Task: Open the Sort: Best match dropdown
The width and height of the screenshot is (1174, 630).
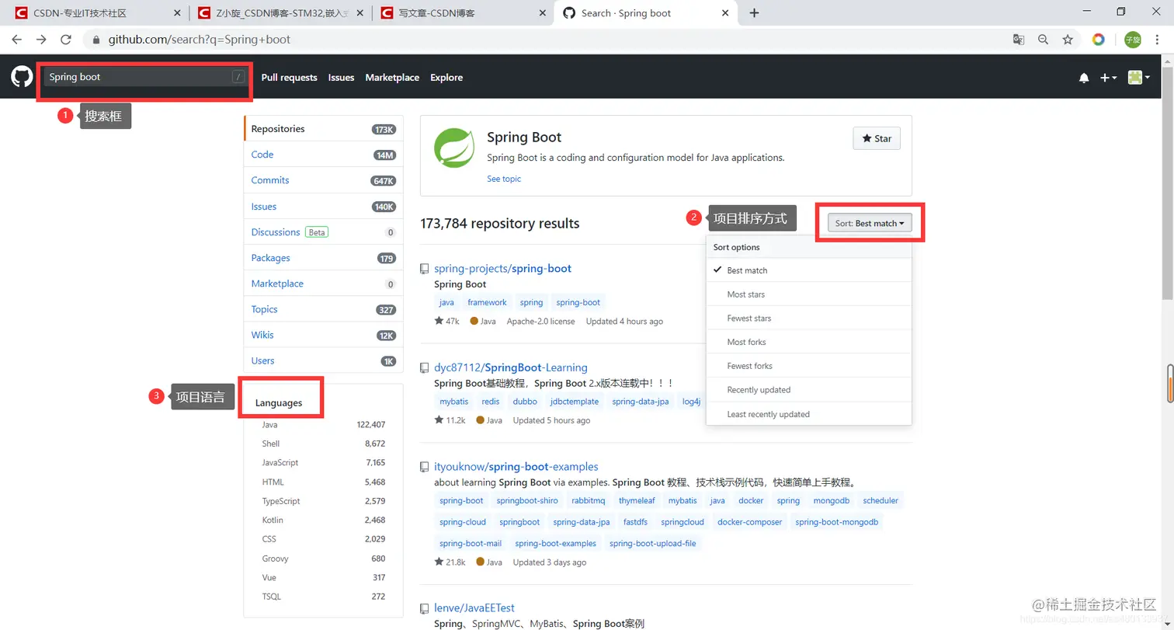Action: point(870,223)
